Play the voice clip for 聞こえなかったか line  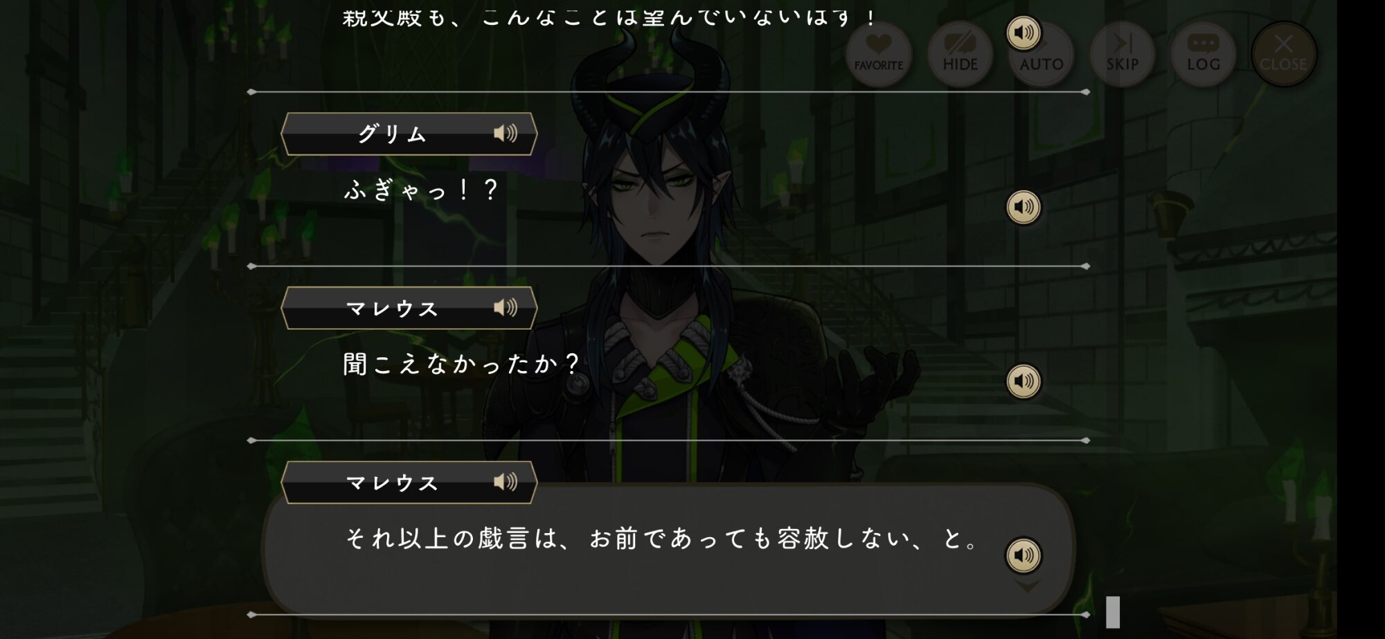tap(1024, 381)
